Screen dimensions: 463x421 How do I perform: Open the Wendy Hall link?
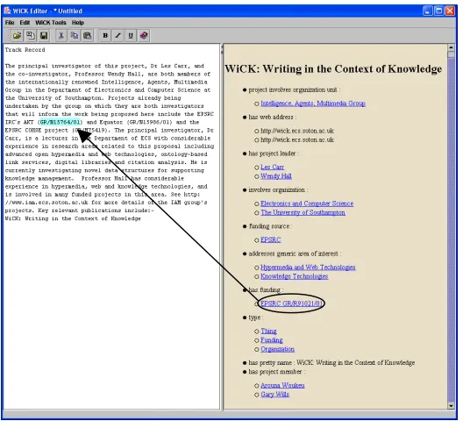click(x=276, y=176)
